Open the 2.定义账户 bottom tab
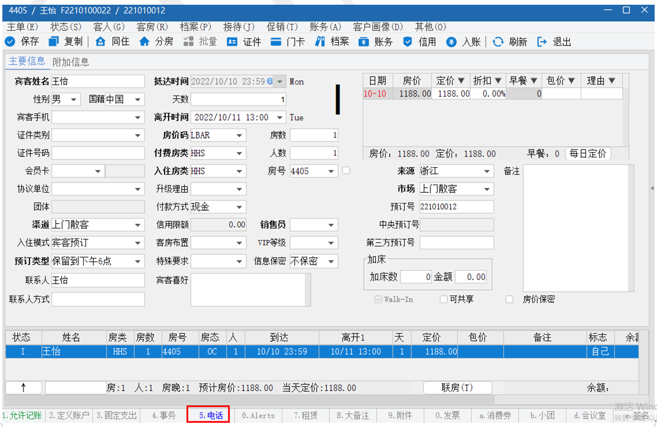The image size is (657, 427). click(69, 415)
